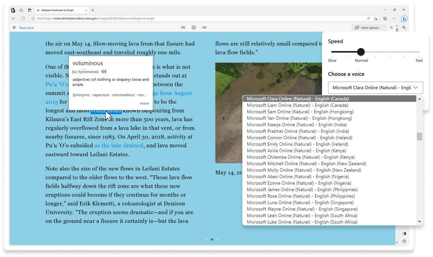Open the Choose a voice dropdown
433x257 pixels.
[x=375, y=88]
